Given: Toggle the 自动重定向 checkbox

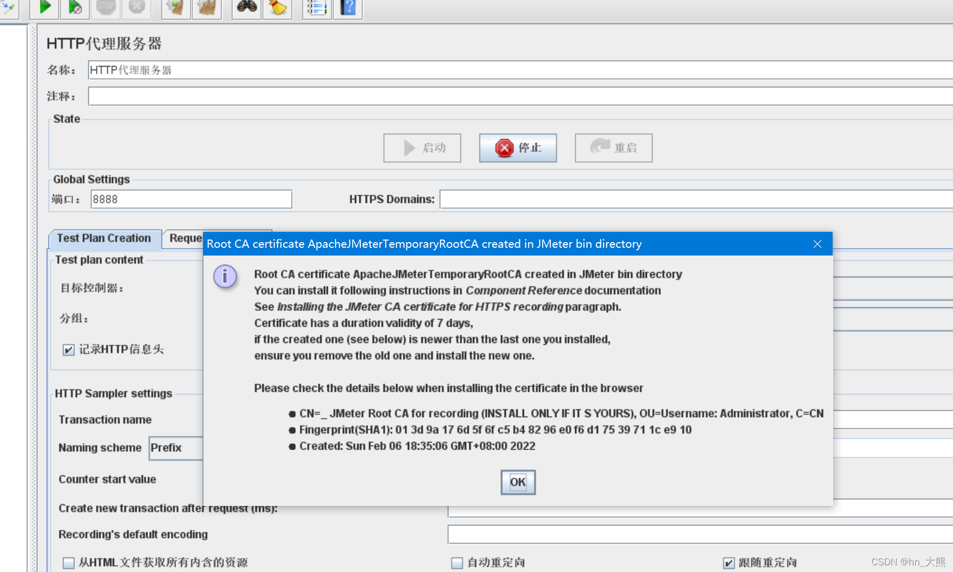Looking at the screenshot, I should pyautogui.click(x=457, y=563).
